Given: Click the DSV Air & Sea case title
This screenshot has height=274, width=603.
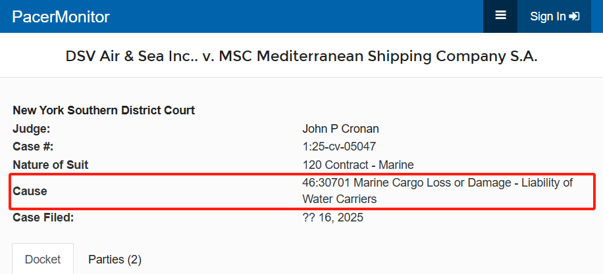Looking at the screenshot, I should coord(301,57).
